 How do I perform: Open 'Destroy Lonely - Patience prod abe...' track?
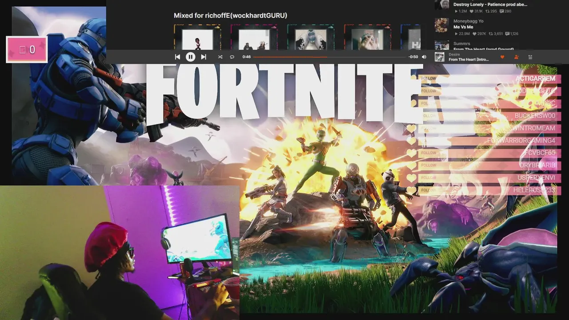click(490, 4)
